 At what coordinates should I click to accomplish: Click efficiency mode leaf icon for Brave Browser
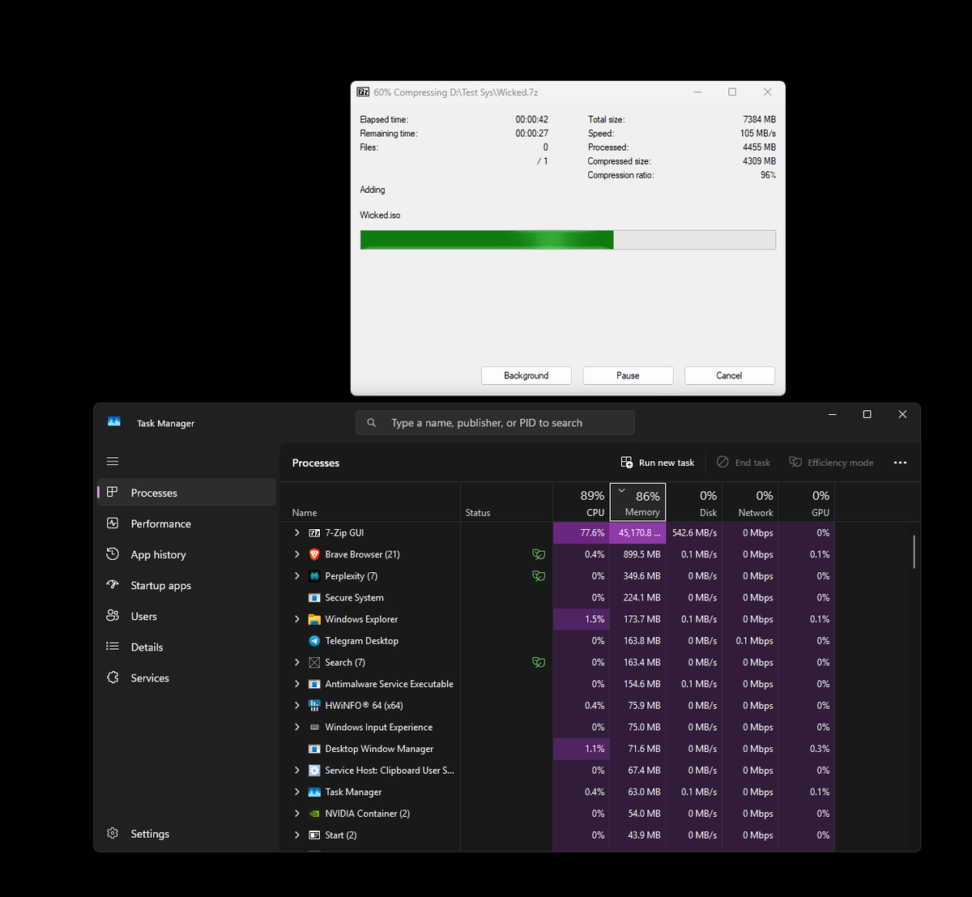coord(539,554)
